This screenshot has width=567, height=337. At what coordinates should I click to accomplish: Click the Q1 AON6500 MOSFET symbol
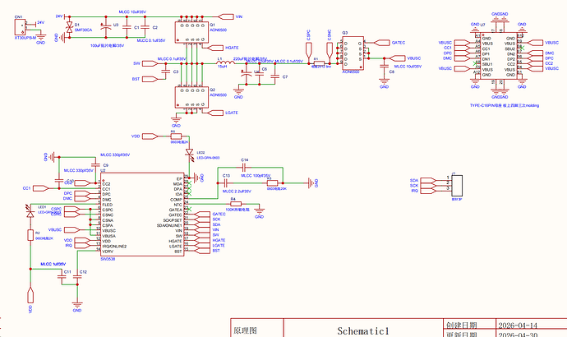[x=191, y=32]
